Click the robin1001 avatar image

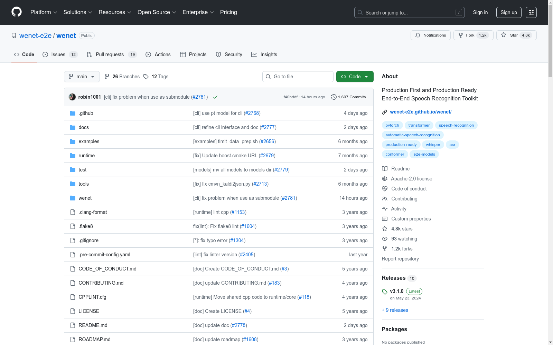(x=72, y=97)
